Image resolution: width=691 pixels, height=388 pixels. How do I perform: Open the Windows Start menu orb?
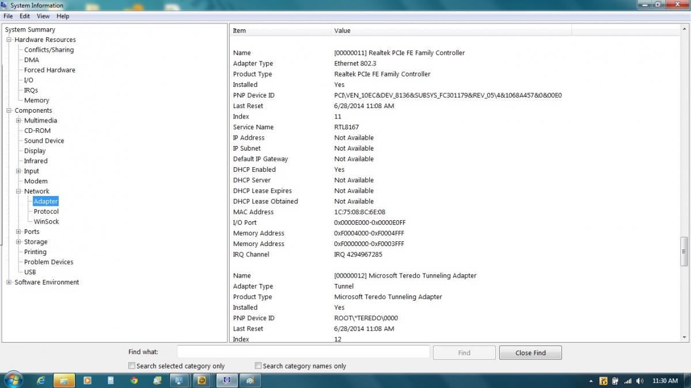(x=13, y=380)
